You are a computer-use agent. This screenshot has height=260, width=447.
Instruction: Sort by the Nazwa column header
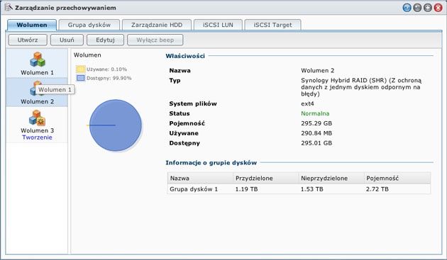[200, 179]
